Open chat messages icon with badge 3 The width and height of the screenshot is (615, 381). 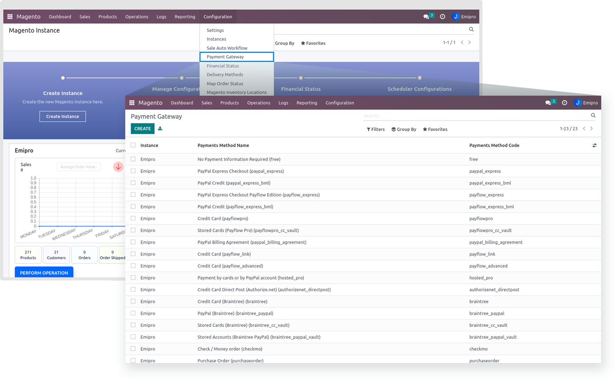[x=548, y=103]
